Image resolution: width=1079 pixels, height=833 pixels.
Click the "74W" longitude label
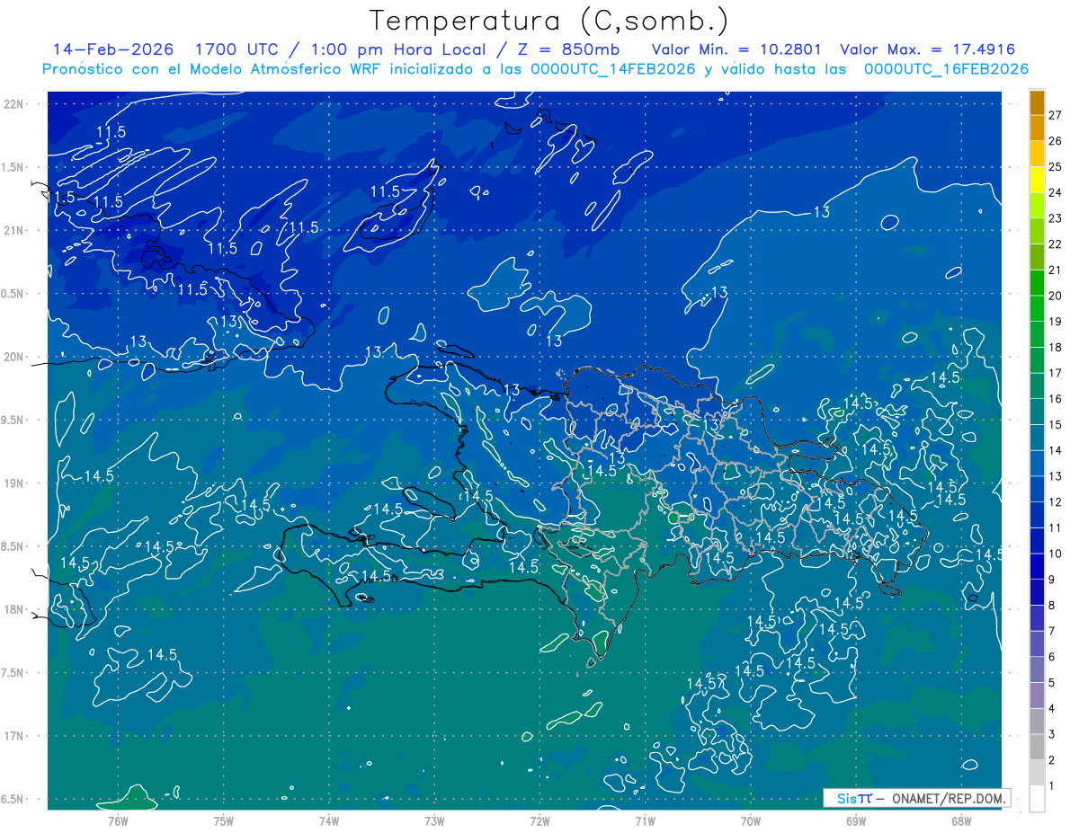click(x=329, y=820)
